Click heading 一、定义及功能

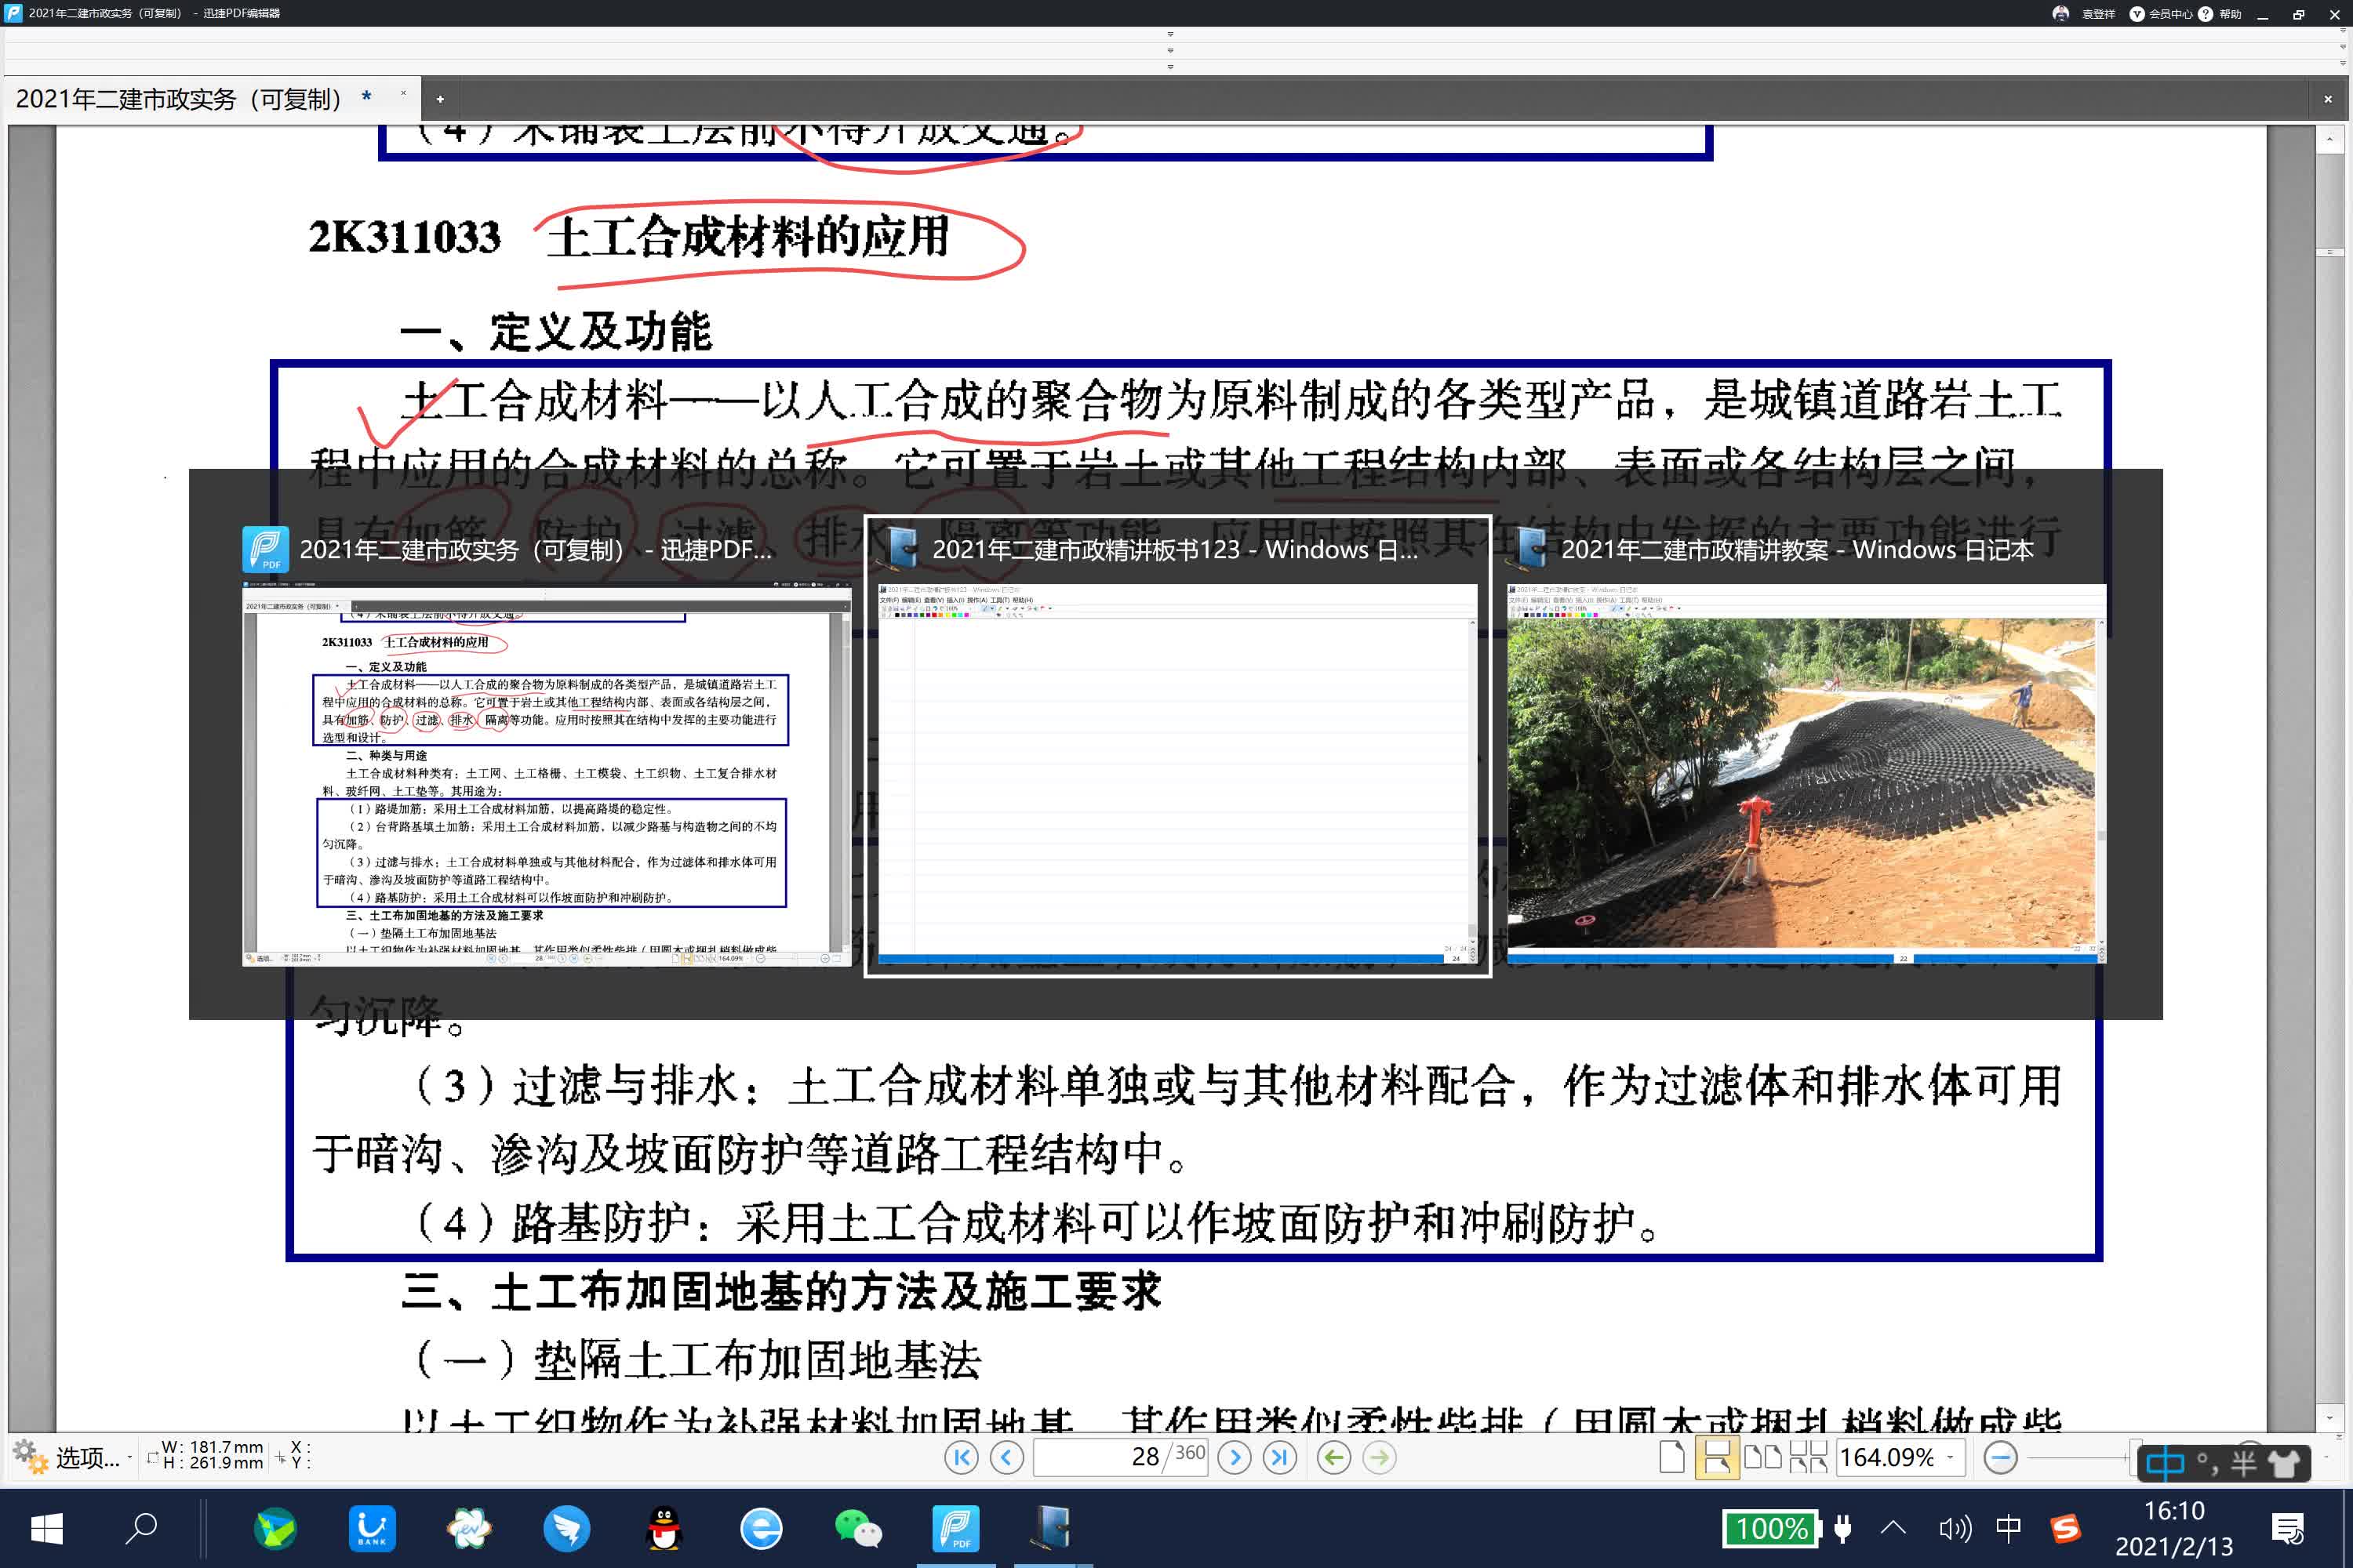click(555, 332)
